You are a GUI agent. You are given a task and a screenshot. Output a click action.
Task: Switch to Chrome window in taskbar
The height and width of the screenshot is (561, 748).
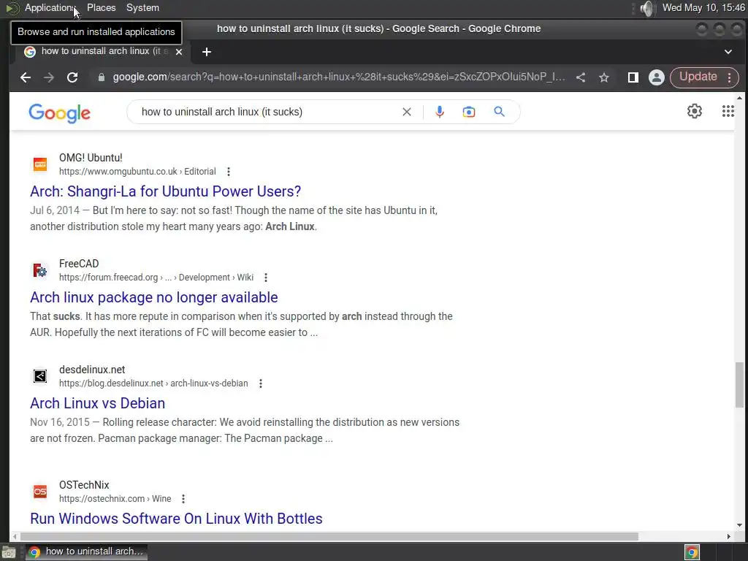click(87, 552)
